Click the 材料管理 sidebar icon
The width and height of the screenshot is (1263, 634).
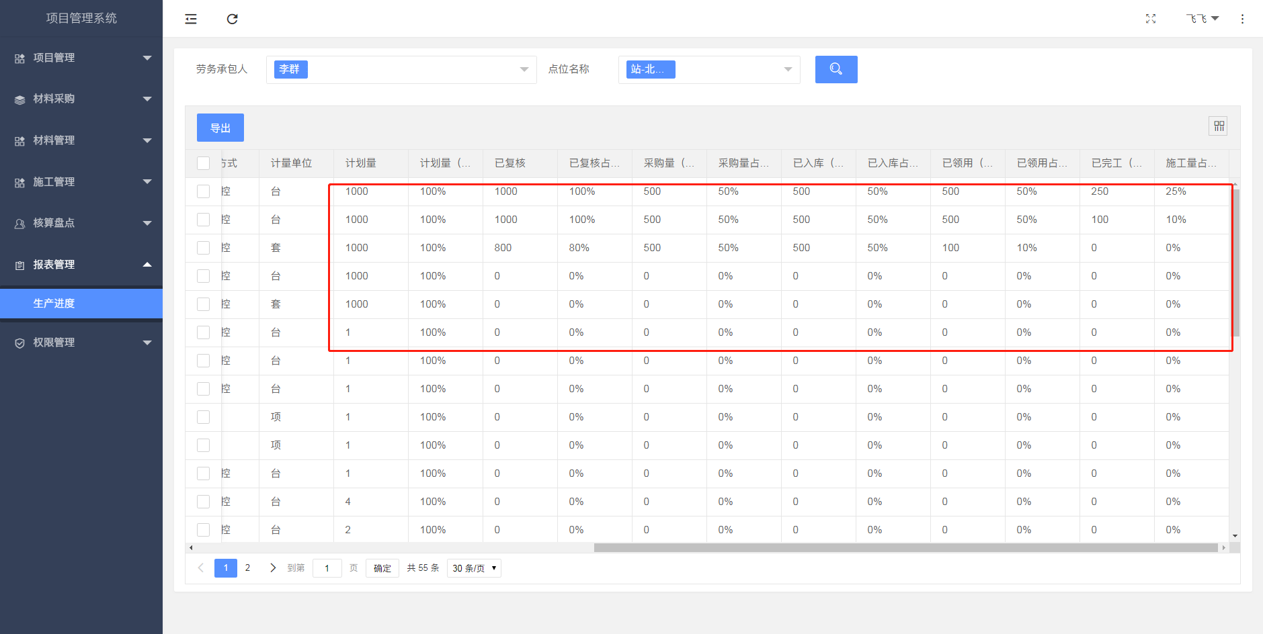pyautogui.click(x=19, y=141)
